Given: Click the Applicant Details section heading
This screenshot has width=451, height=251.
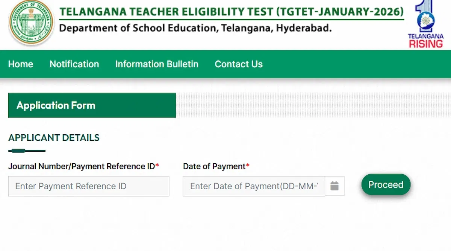Looking at the screenshot, I should [54, 138].
